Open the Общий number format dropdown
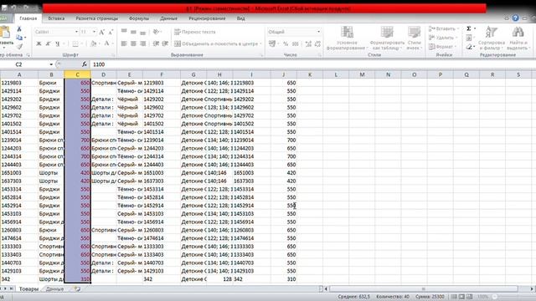536x301 pixels. coord(318,32)
